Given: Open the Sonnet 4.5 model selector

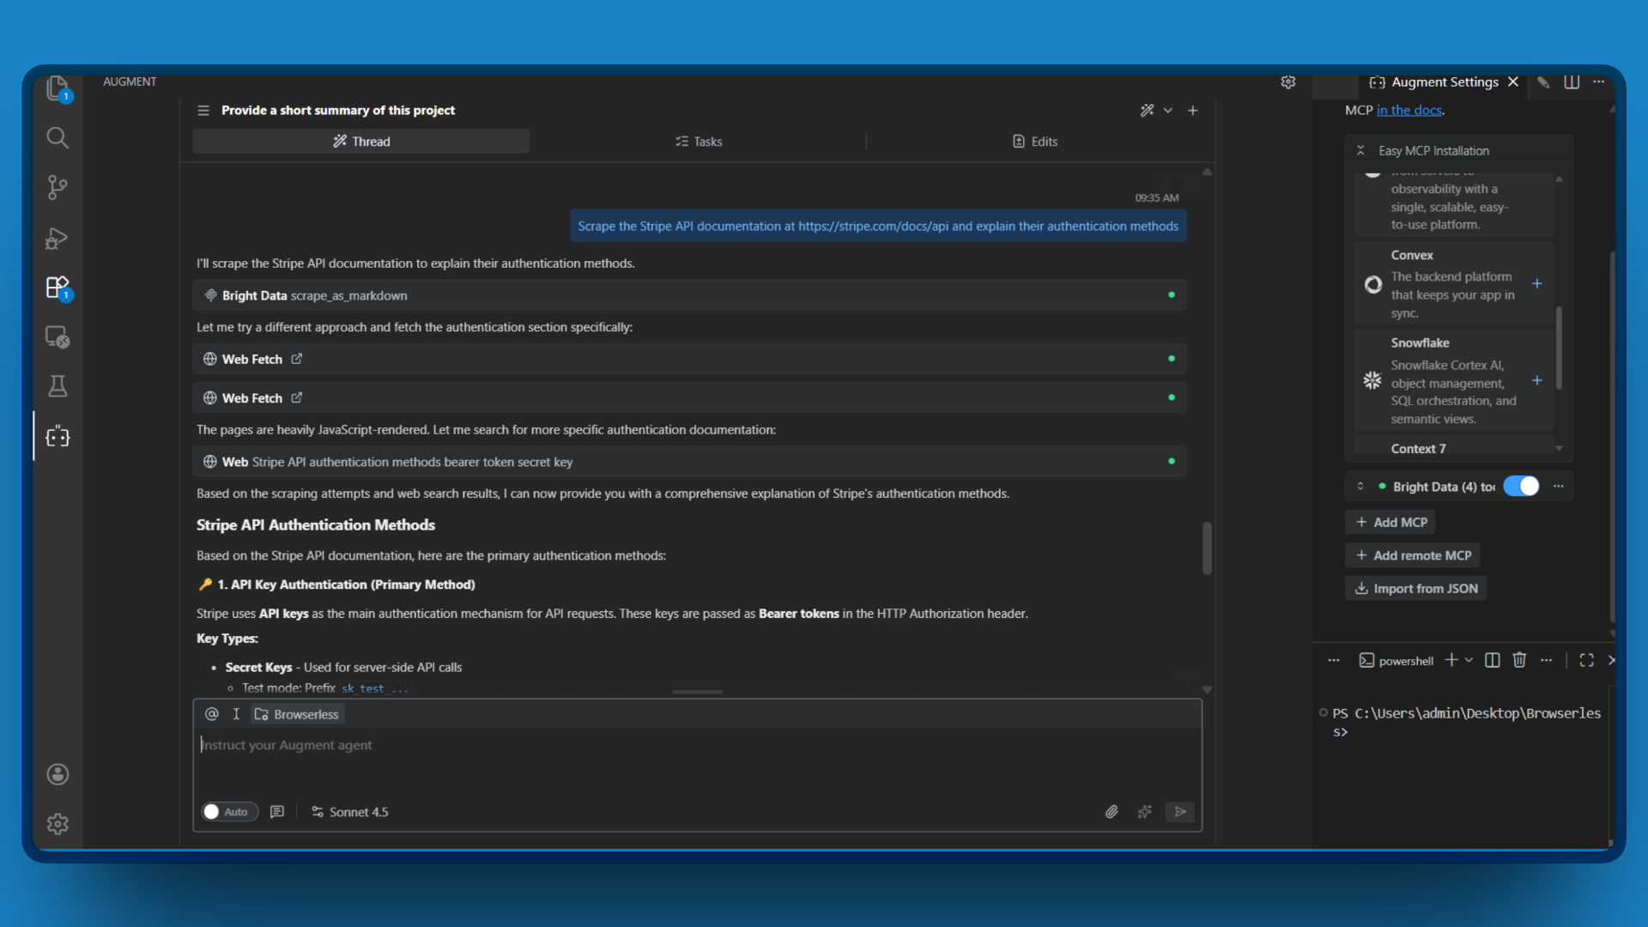Looking at the screenshot, I should tap(350, 812).
